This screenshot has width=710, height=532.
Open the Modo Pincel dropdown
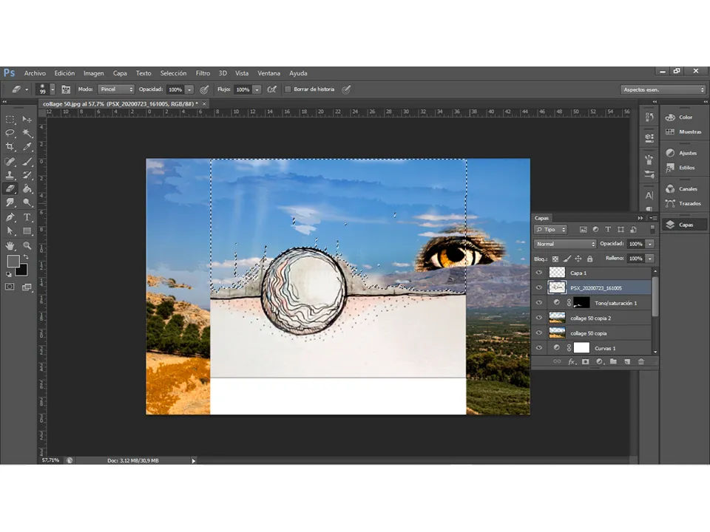[x=116, y=89]
